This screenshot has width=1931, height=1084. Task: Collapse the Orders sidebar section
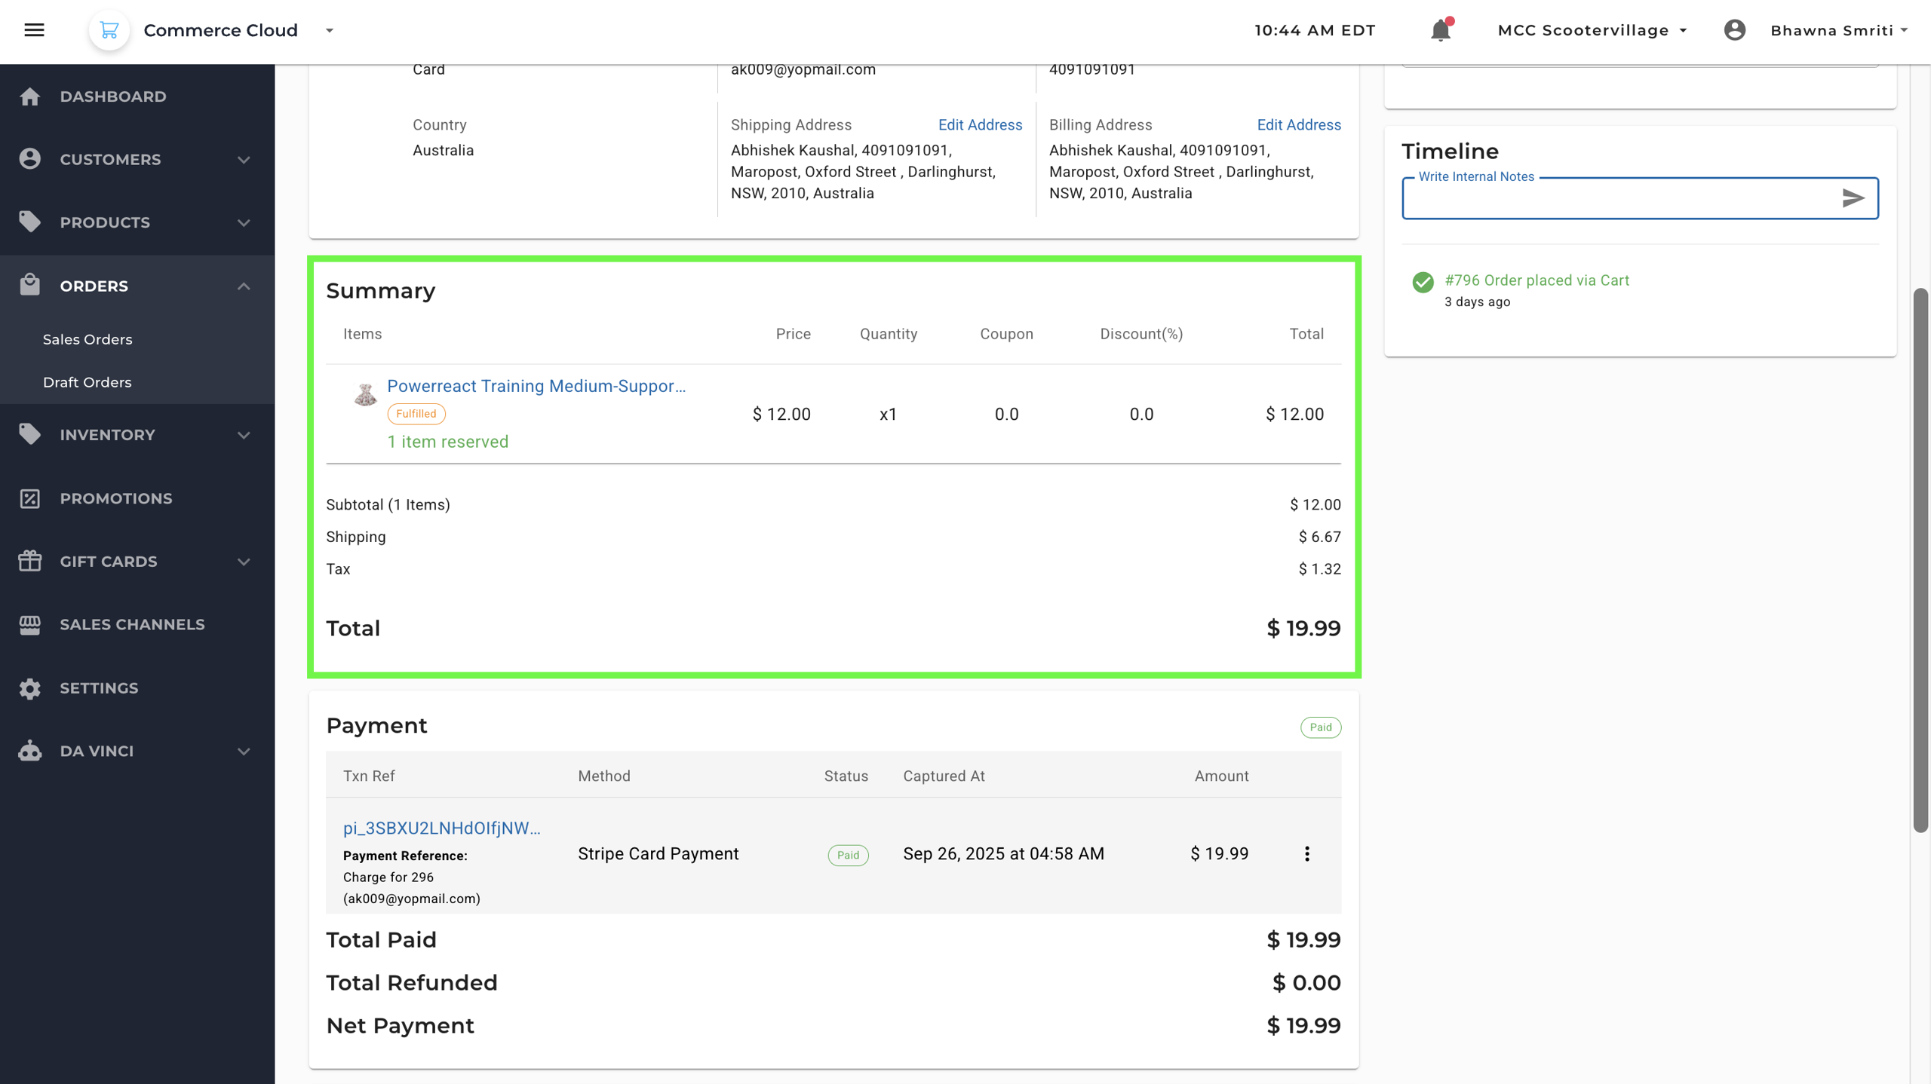pos(243,286)
